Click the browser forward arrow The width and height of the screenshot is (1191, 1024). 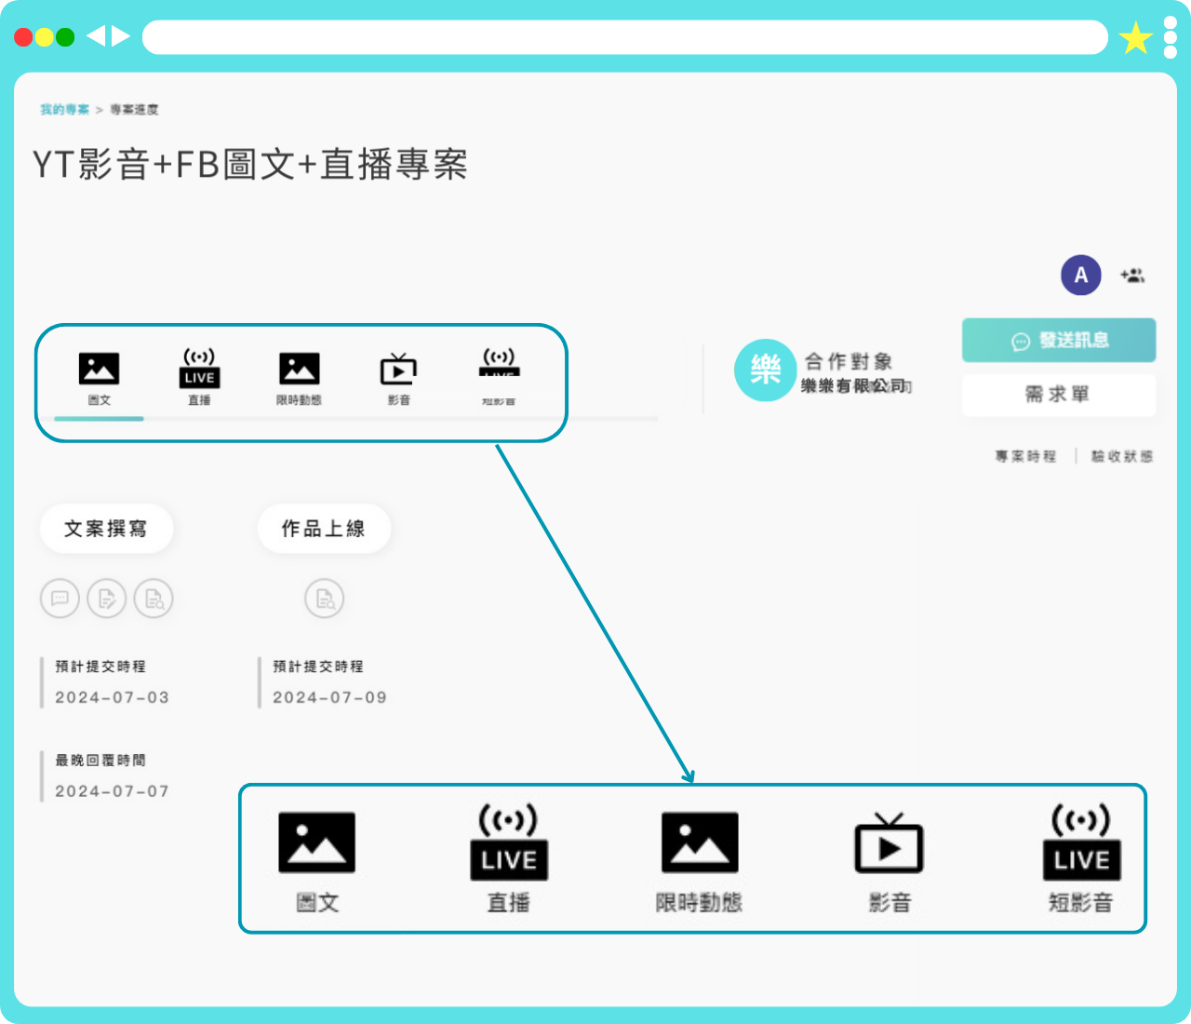121,36
